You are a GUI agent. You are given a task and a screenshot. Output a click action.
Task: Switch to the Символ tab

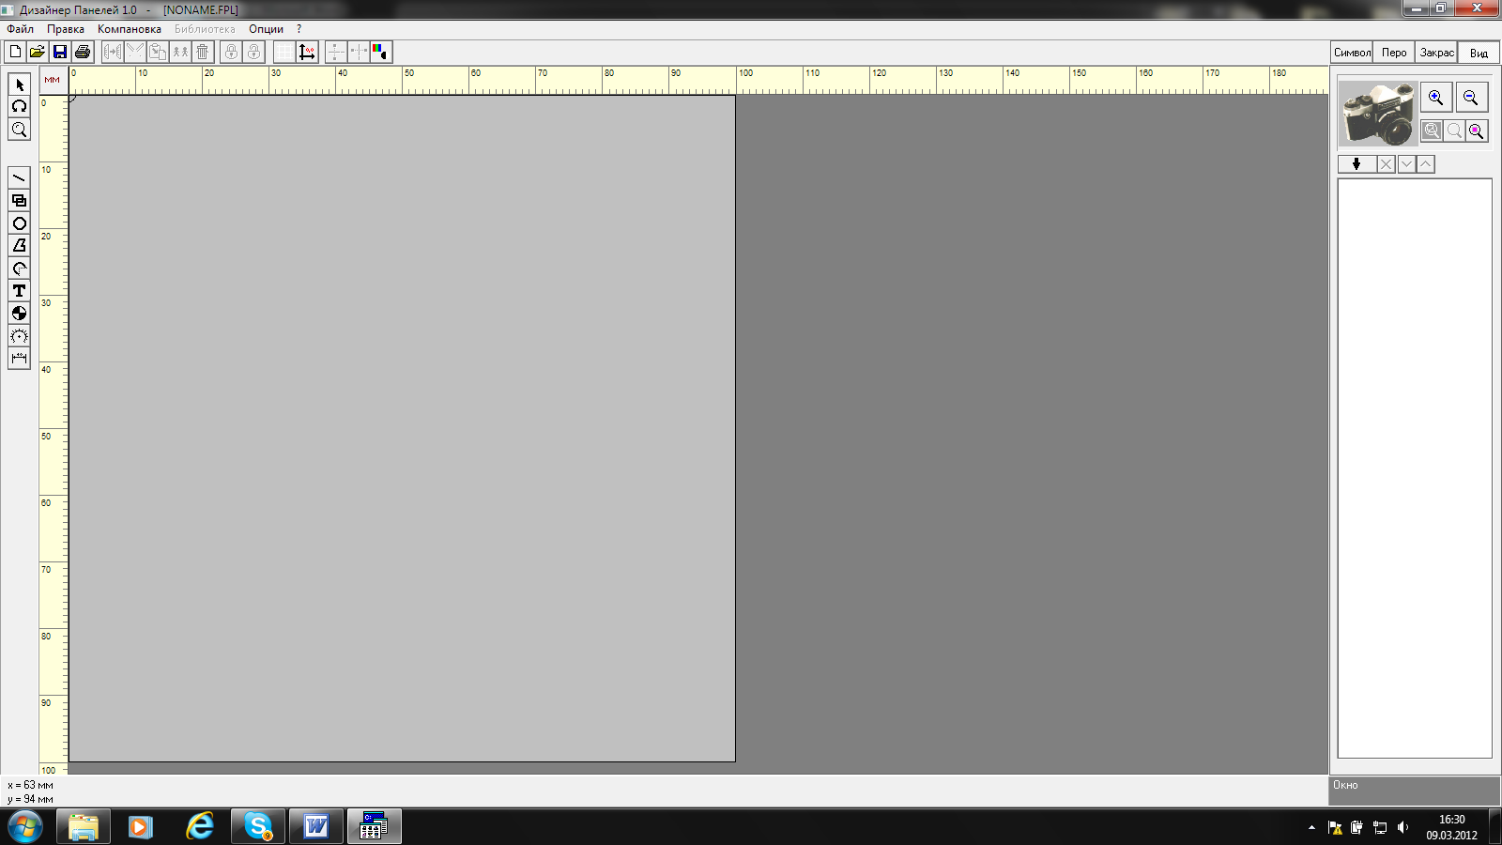(1352, 53)
